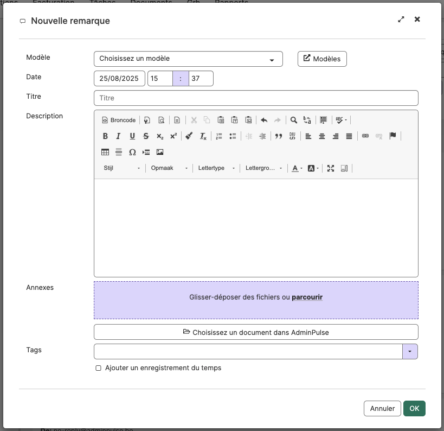
Task: Insert an image
Action: click(x=160, y=152)
